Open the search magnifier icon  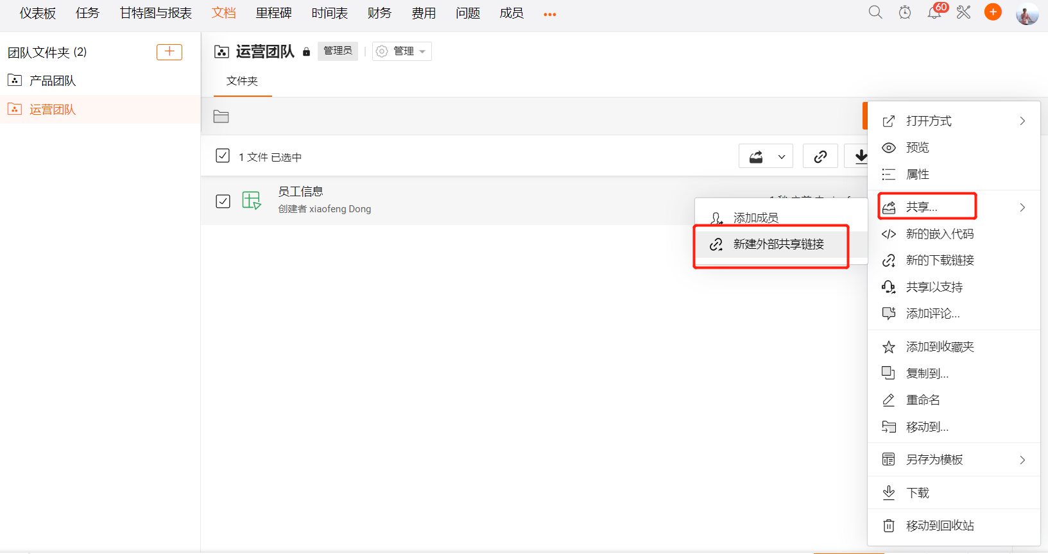[875, 13]
